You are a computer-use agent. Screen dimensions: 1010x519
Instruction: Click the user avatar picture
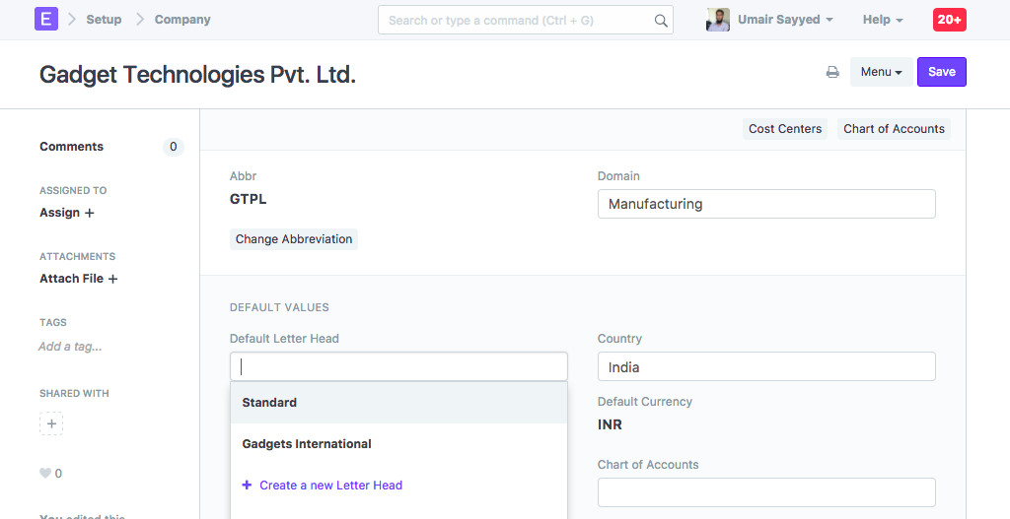[x=718, y=20]
